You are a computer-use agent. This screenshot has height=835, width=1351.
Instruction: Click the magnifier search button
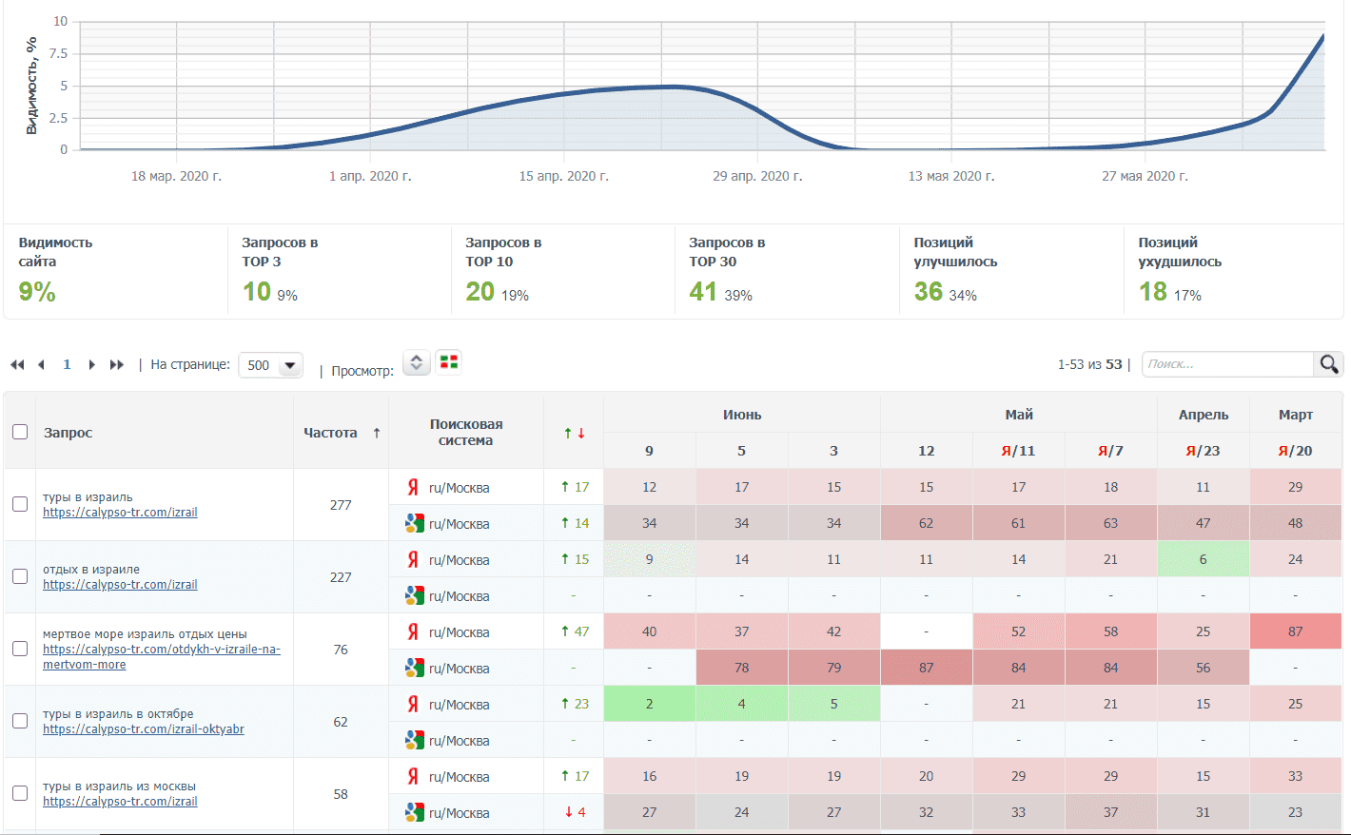coord(1328,364)
